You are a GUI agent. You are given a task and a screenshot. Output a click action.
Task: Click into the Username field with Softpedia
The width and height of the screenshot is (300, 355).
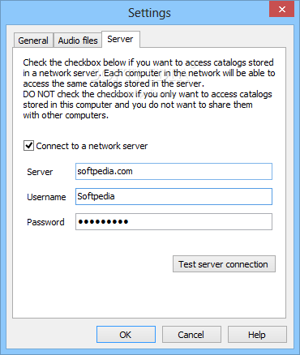coord(174,196)
